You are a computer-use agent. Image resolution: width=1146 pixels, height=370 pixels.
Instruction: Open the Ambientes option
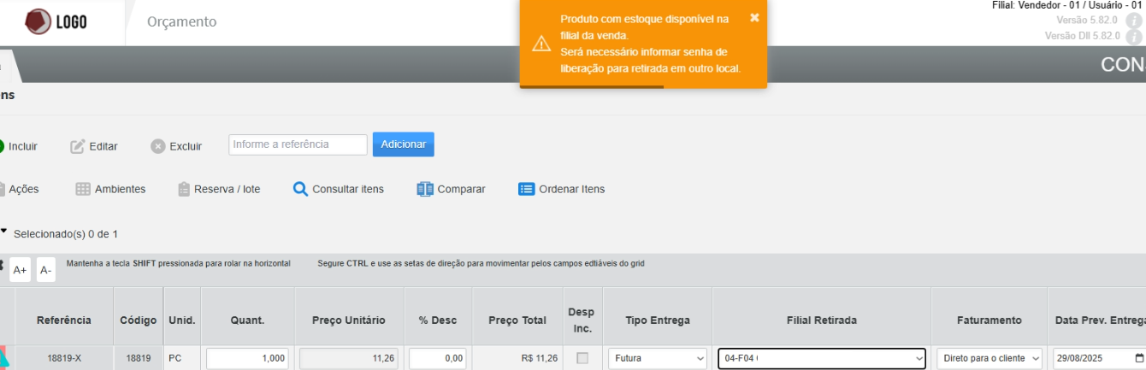coord(120,189)
